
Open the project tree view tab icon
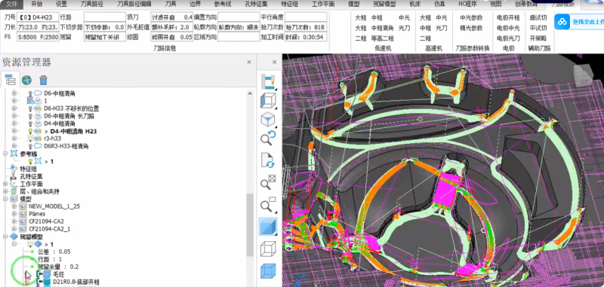[10, 80]
